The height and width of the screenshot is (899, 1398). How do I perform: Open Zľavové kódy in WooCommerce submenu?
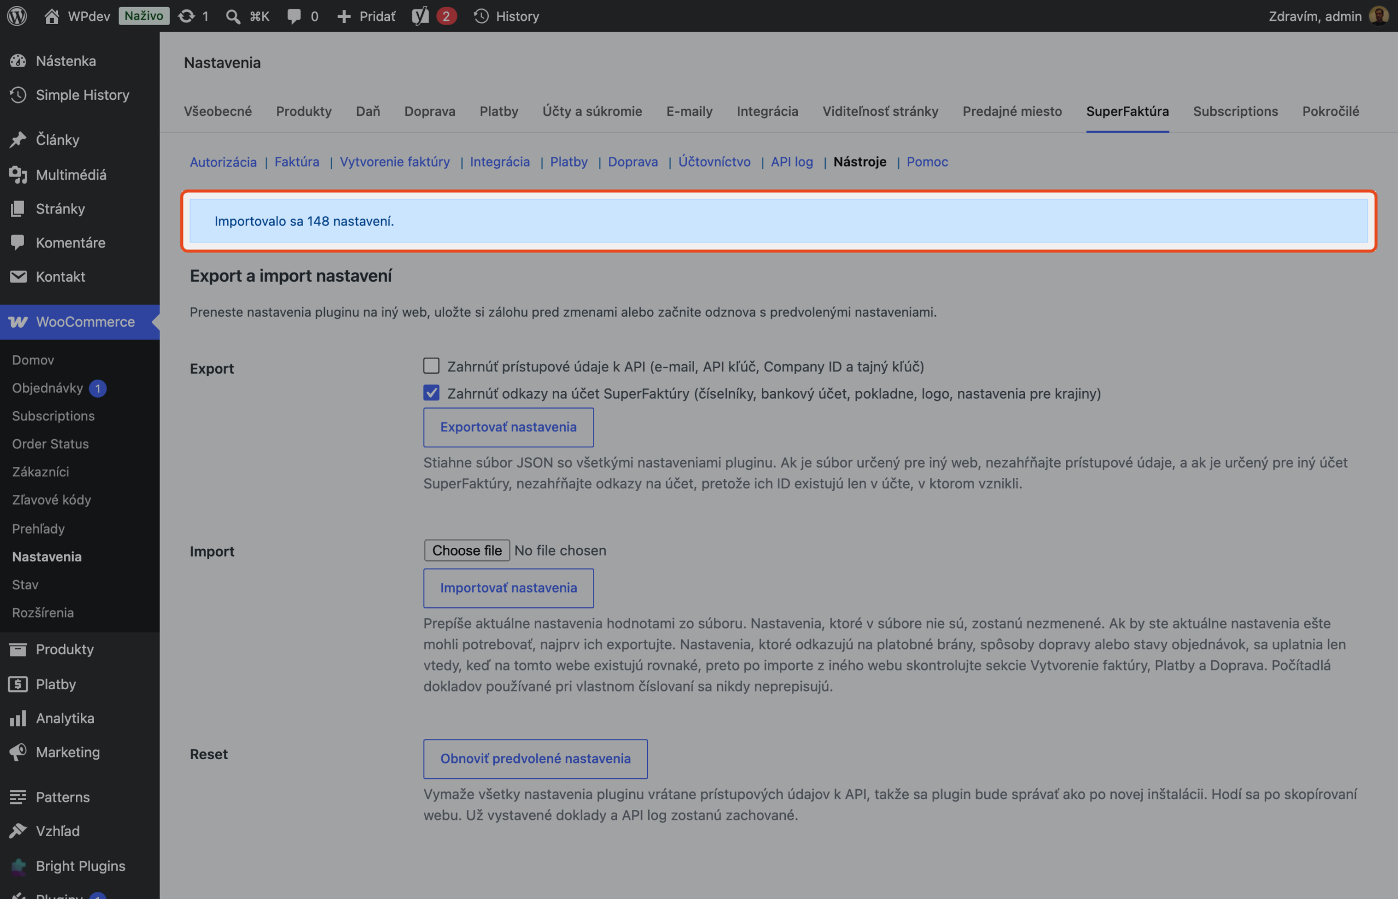coord(51,500)
